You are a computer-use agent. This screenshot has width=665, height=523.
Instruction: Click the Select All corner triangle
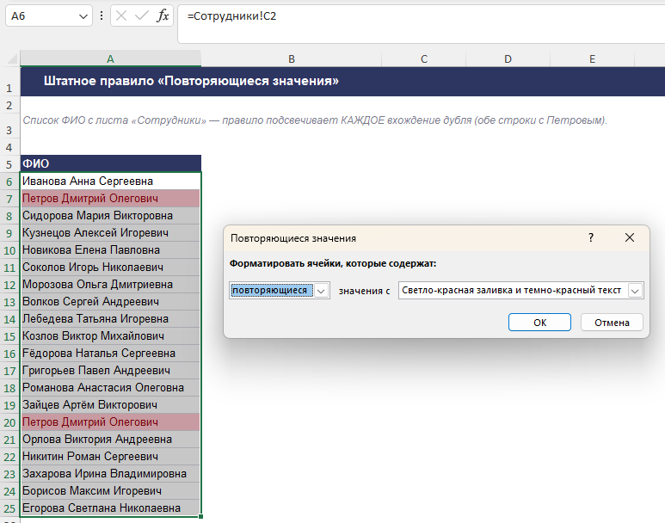[x=13, y=58]
